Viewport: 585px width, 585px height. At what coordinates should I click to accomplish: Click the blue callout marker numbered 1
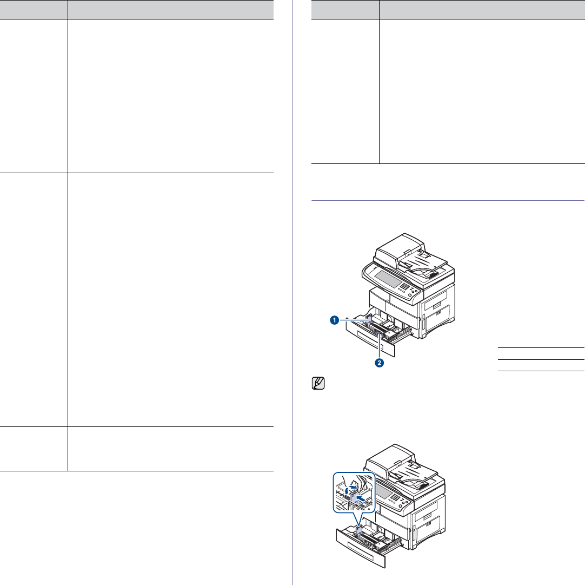pos(335,320)
